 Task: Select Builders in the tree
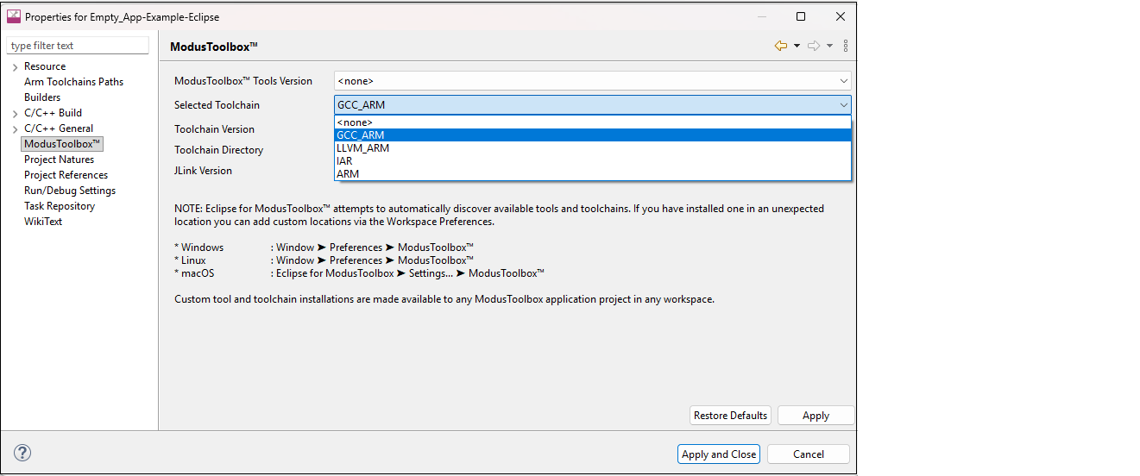point(42,97)
